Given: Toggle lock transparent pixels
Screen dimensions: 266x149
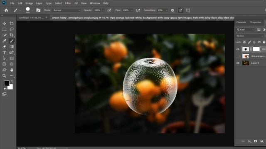Looking at the screenshot, I should [244, 42].
